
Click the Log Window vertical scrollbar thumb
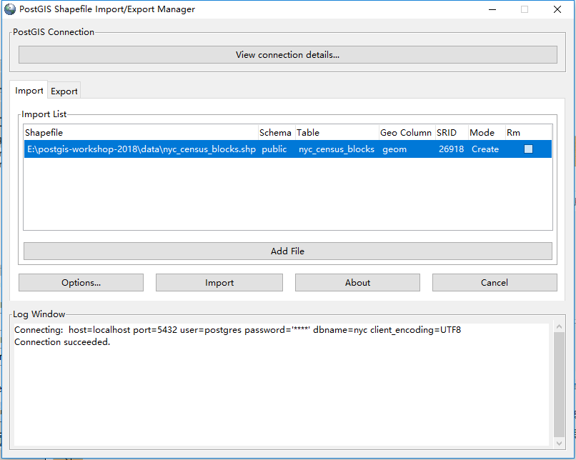click(559, 384)
